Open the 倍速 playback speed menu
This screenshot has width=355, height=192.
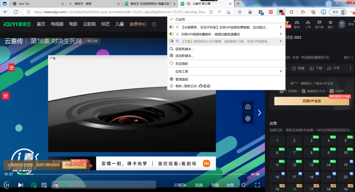pos(199,185)
